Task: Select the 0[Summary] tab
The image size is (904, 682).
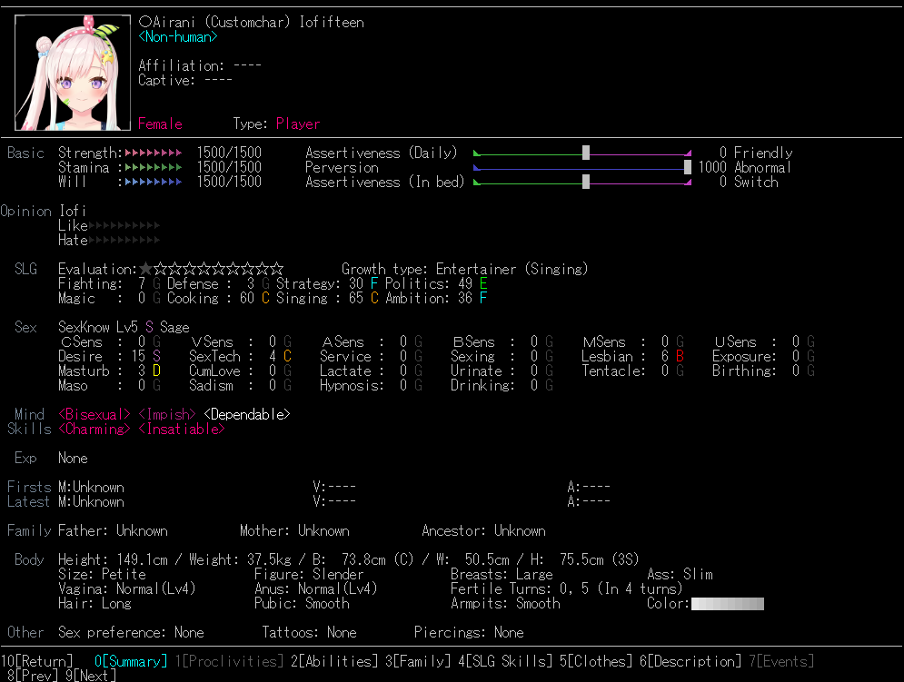Action: [131, 661]
